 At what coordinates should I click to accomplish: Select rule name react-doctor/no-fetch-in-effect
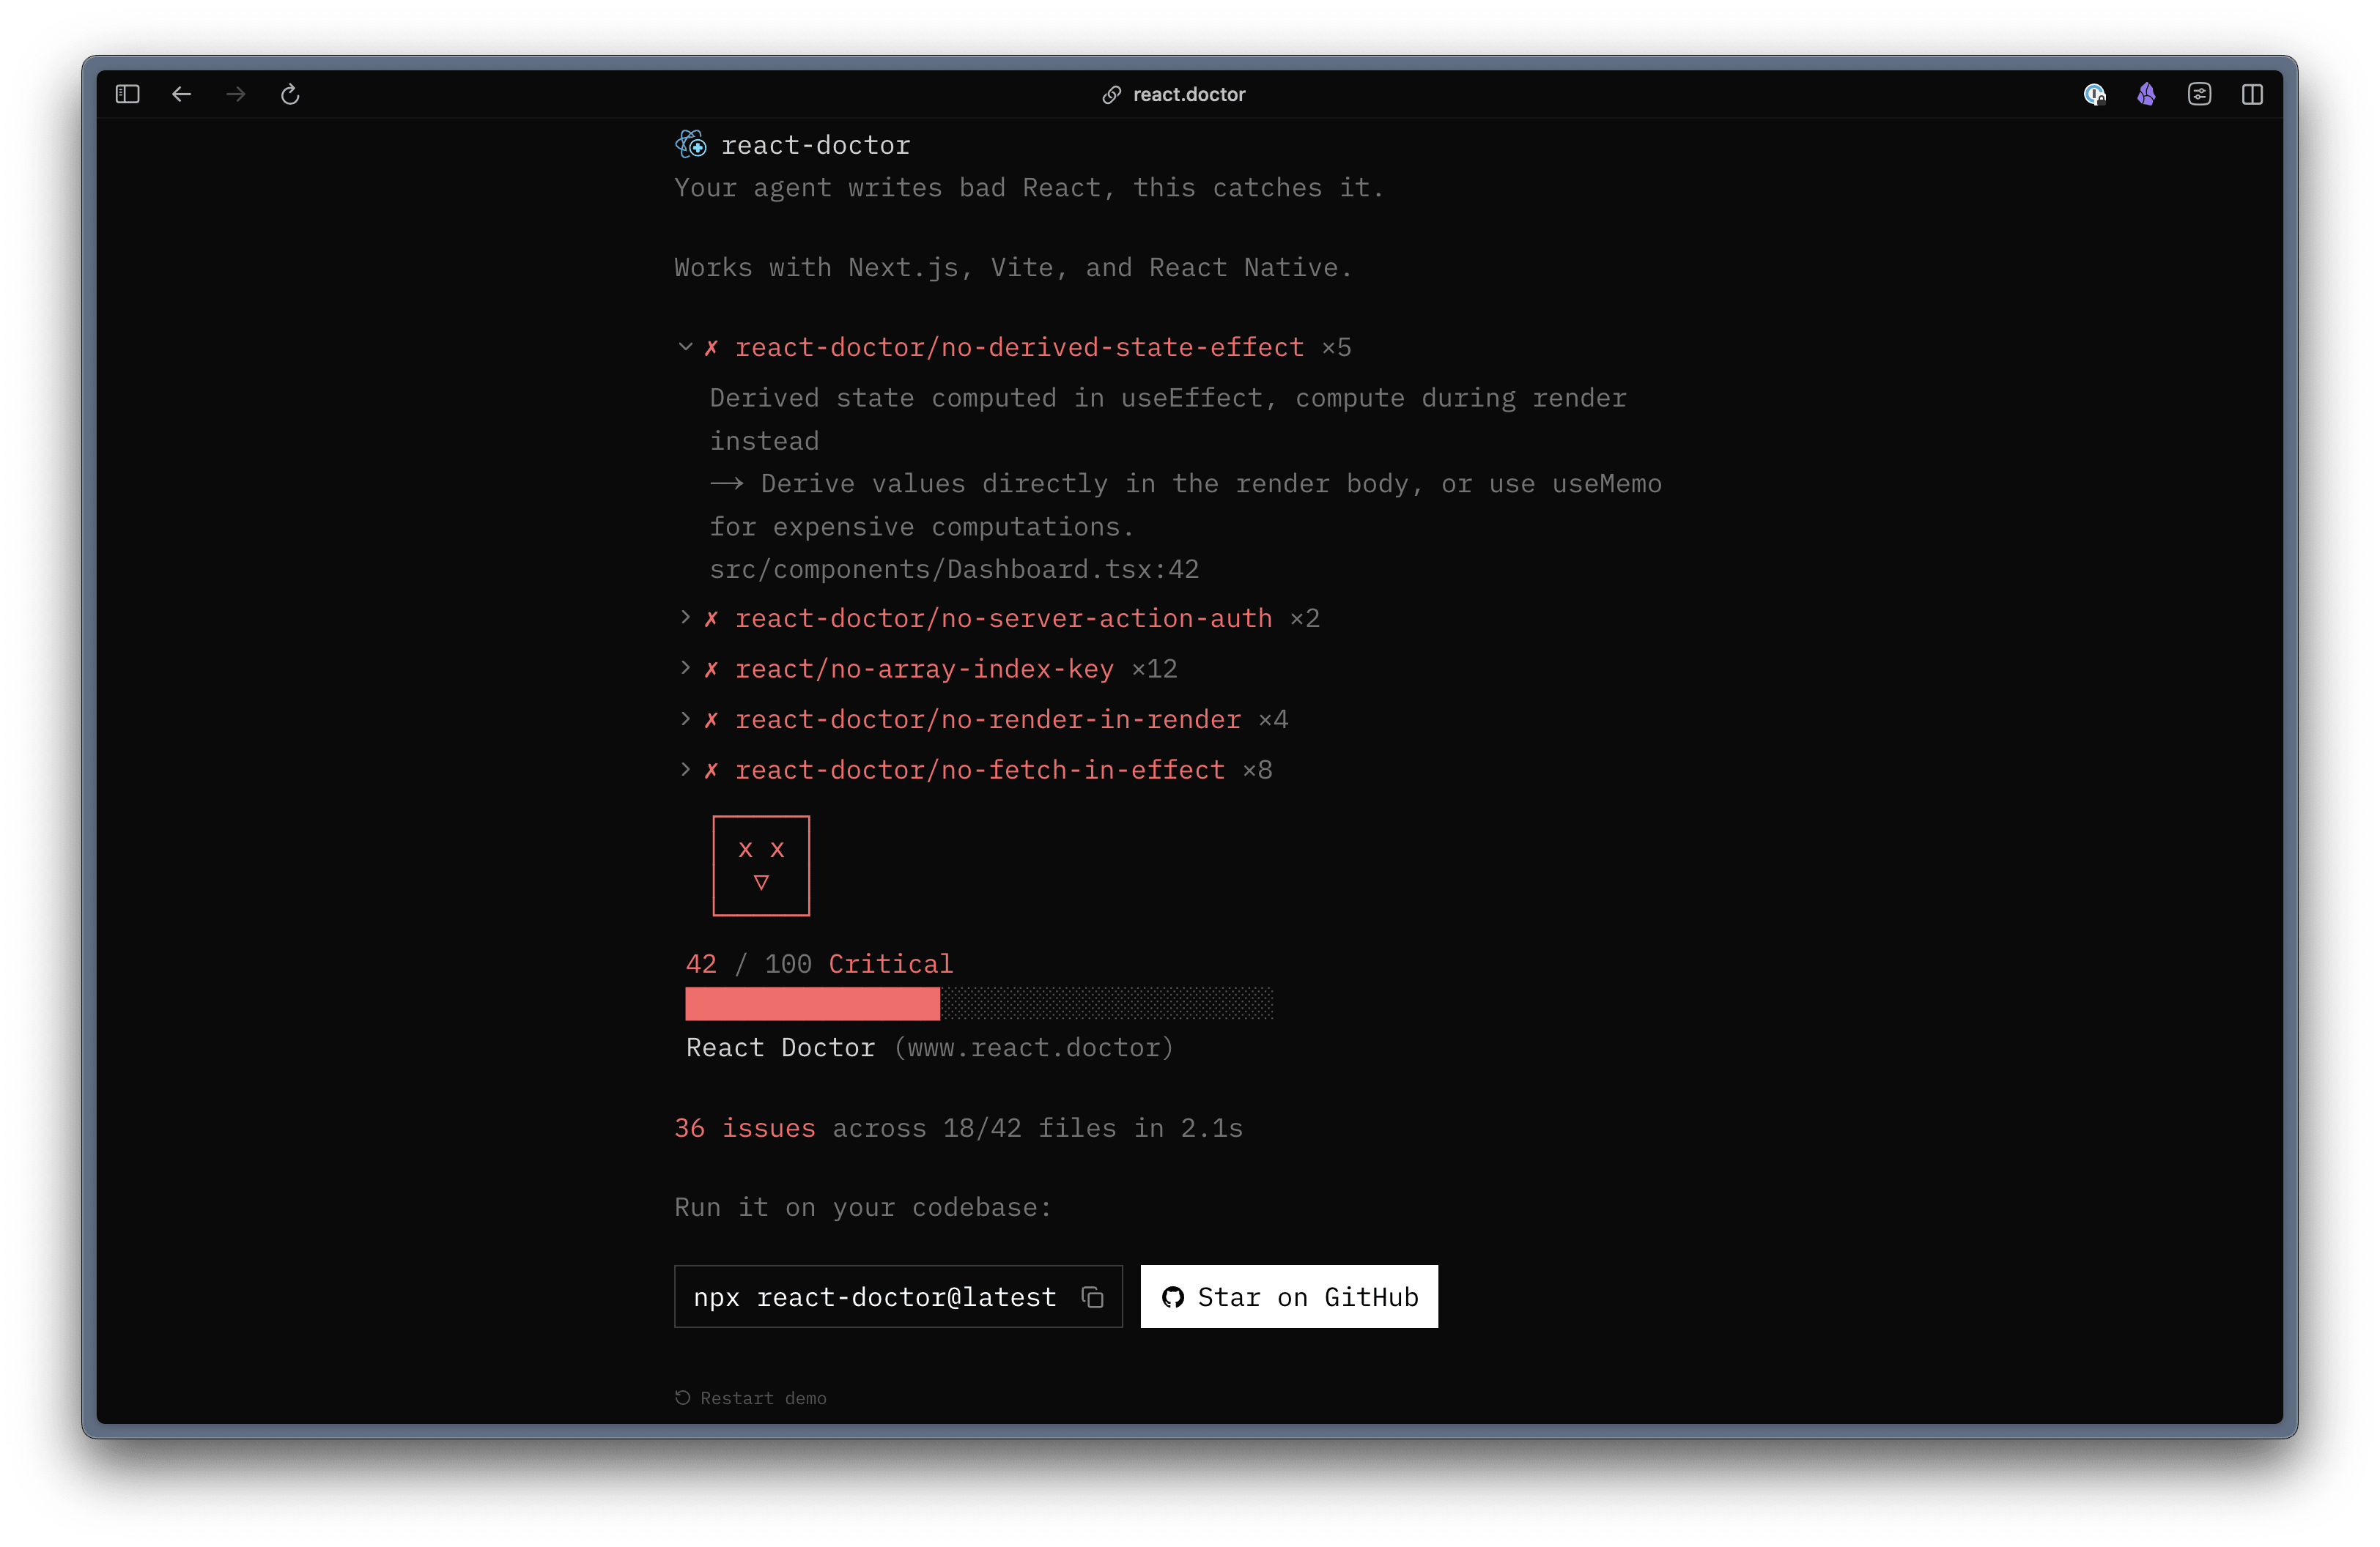click(x=980, y=771)
